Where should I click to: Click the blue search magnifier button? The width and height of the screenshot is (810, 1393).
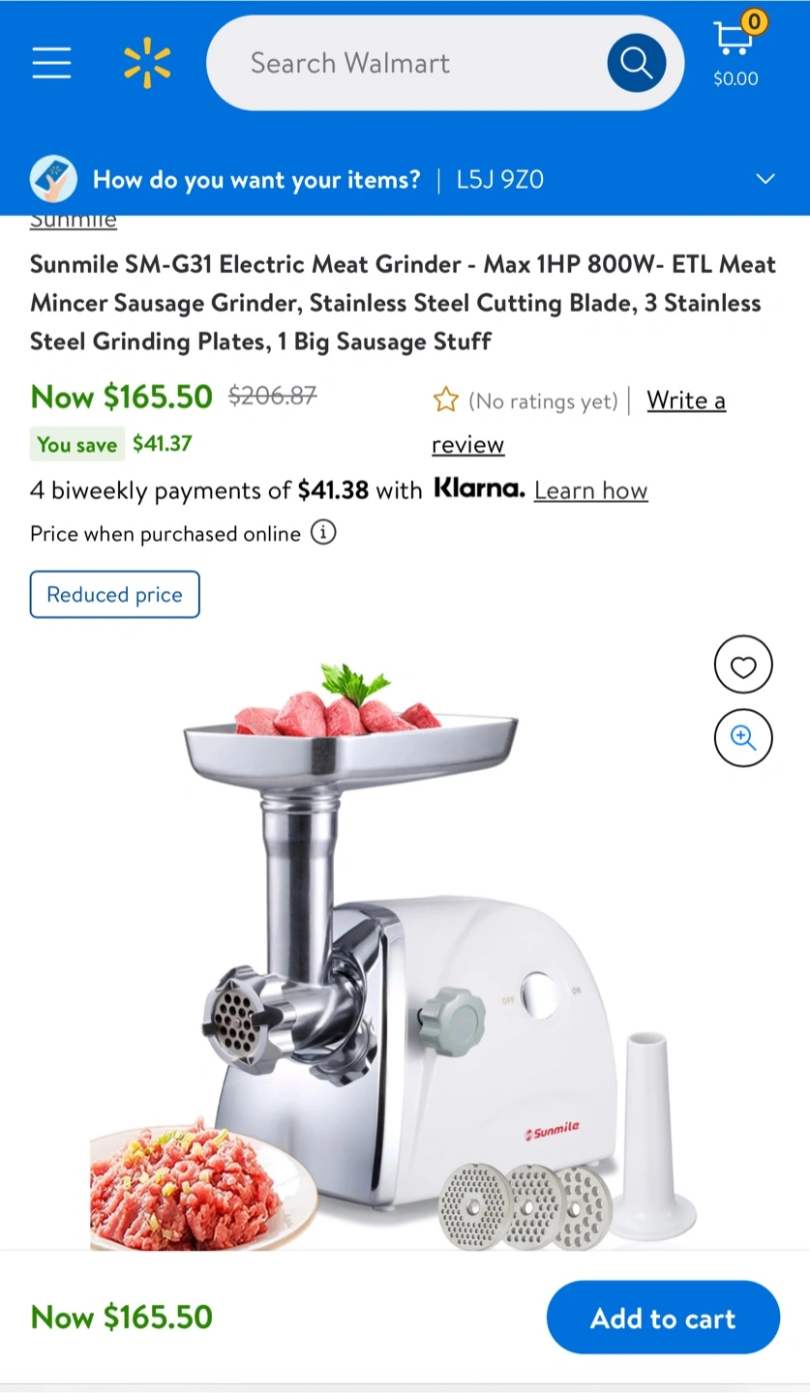(636, 63)
